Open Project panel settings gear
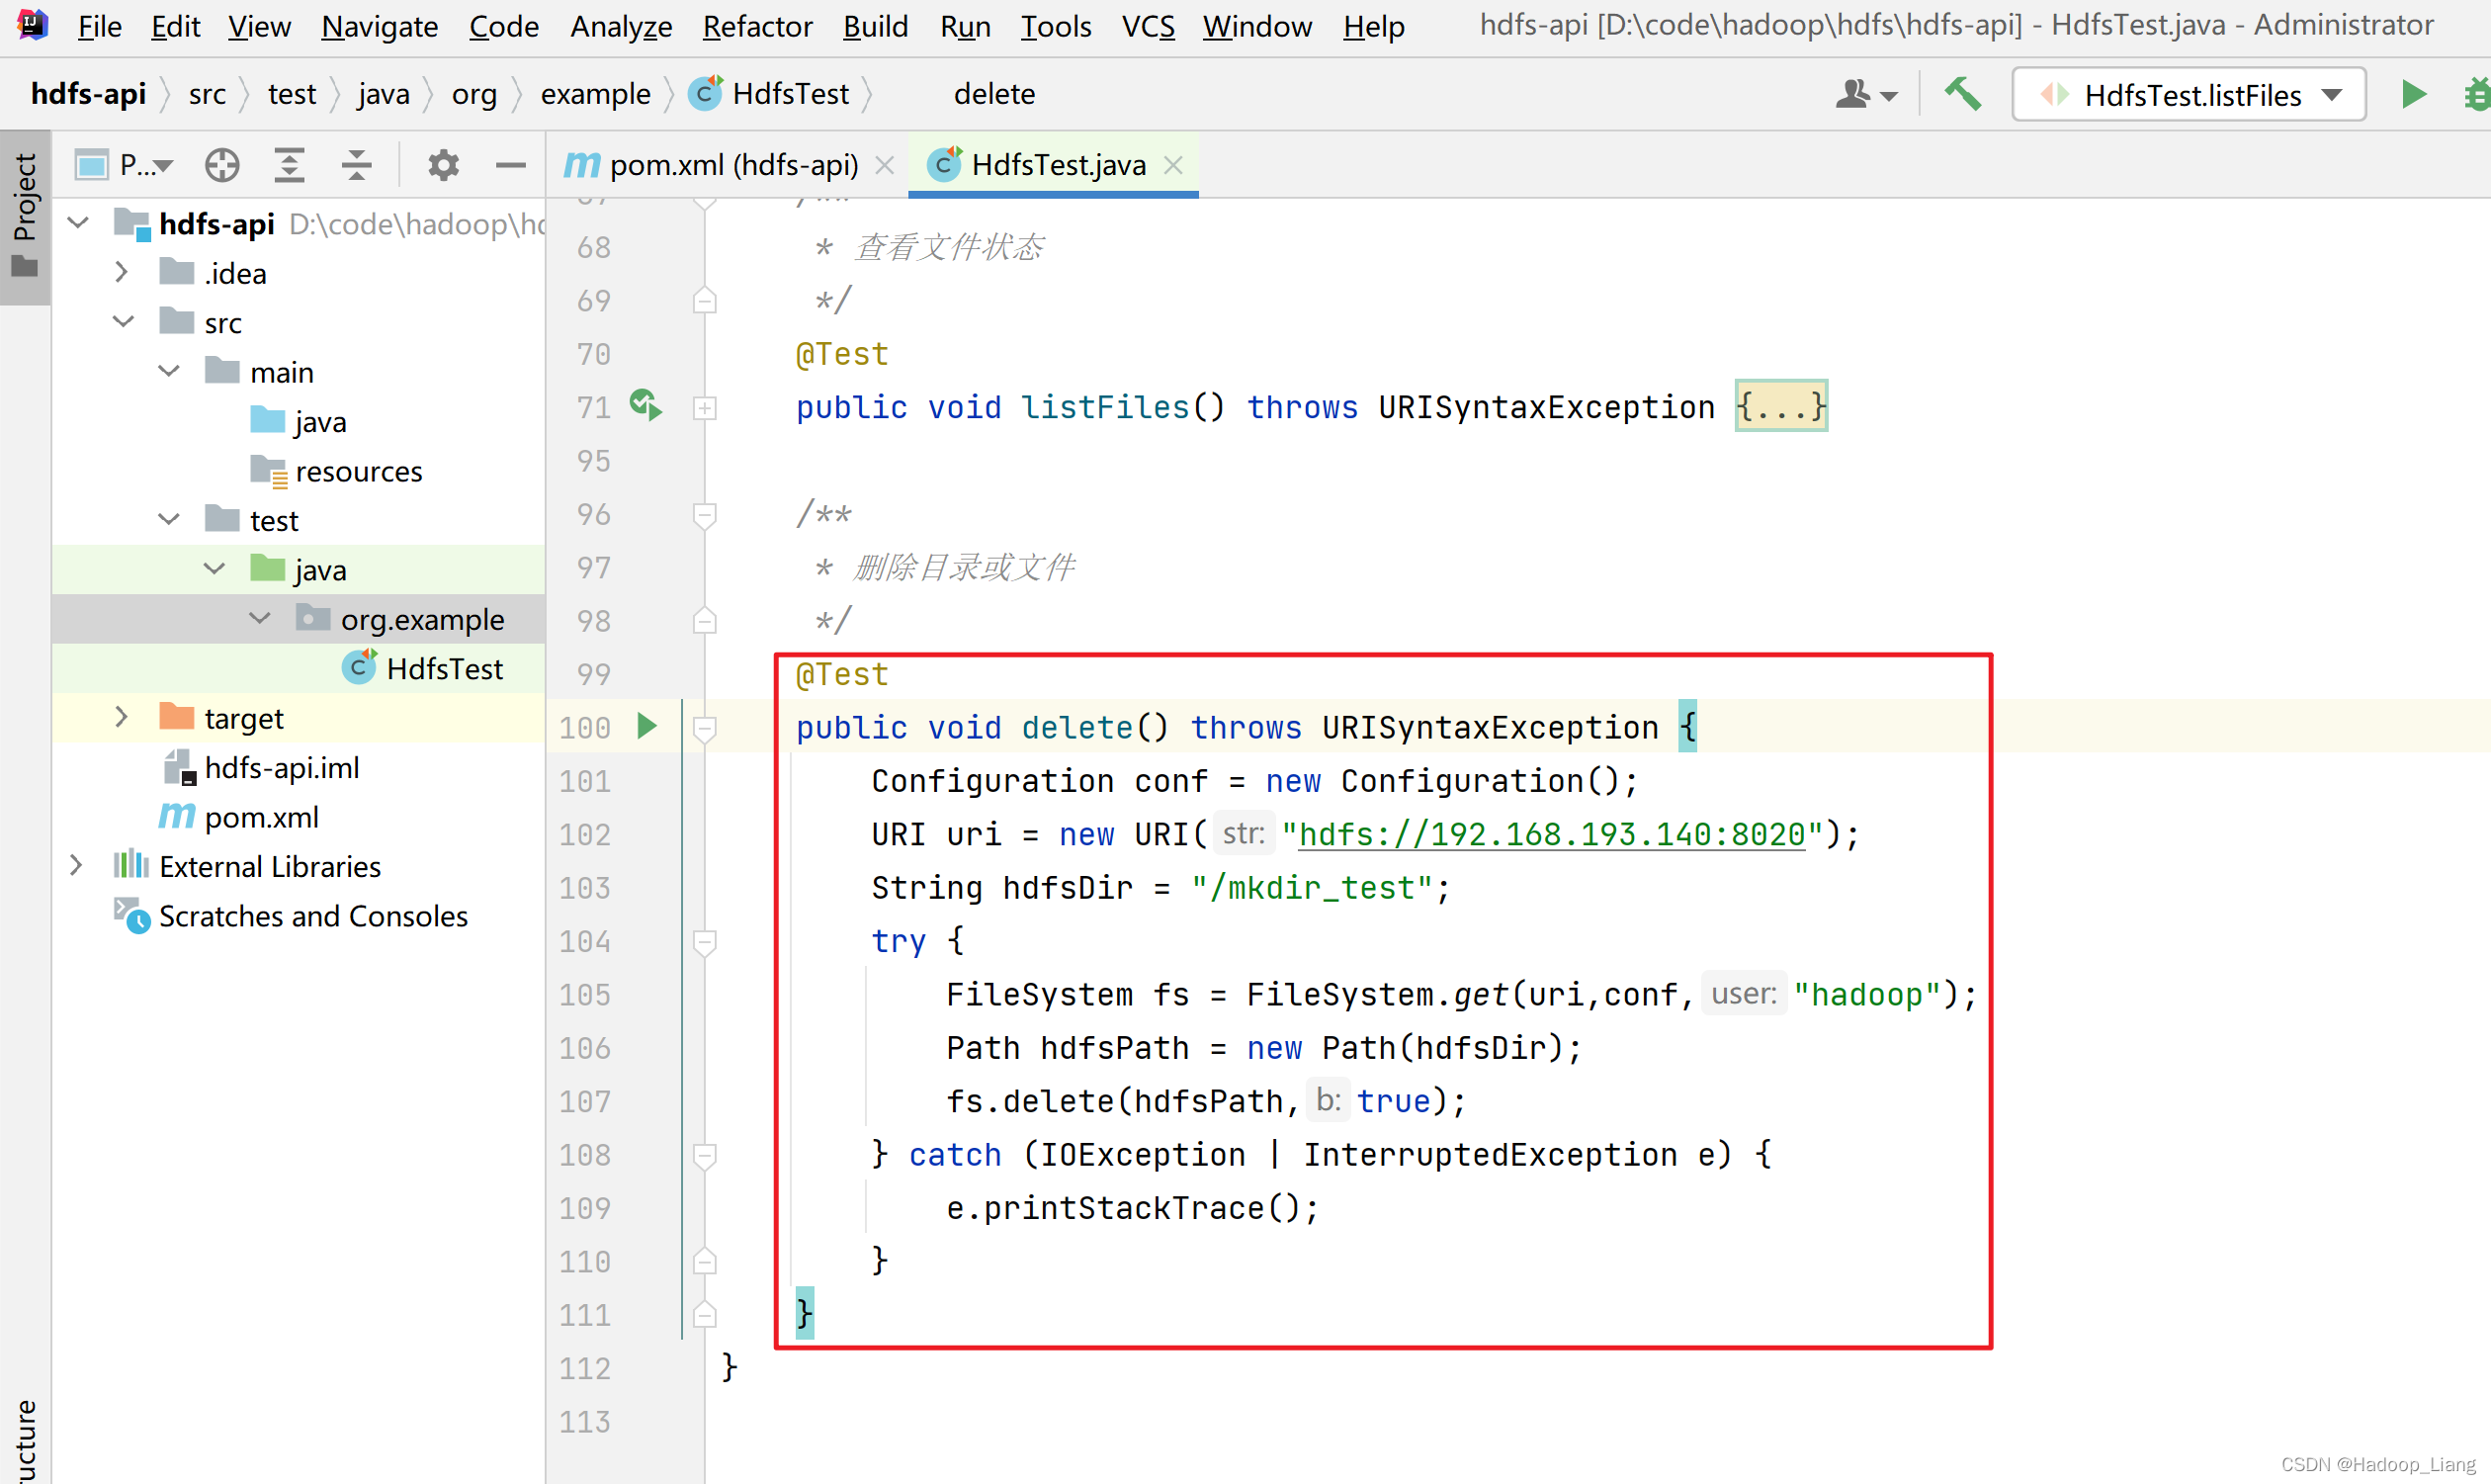 [x=443, y=164]
